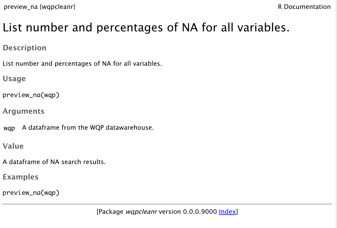Click the 'preview_na {wqpcleanr}' header label

point(40,7)
